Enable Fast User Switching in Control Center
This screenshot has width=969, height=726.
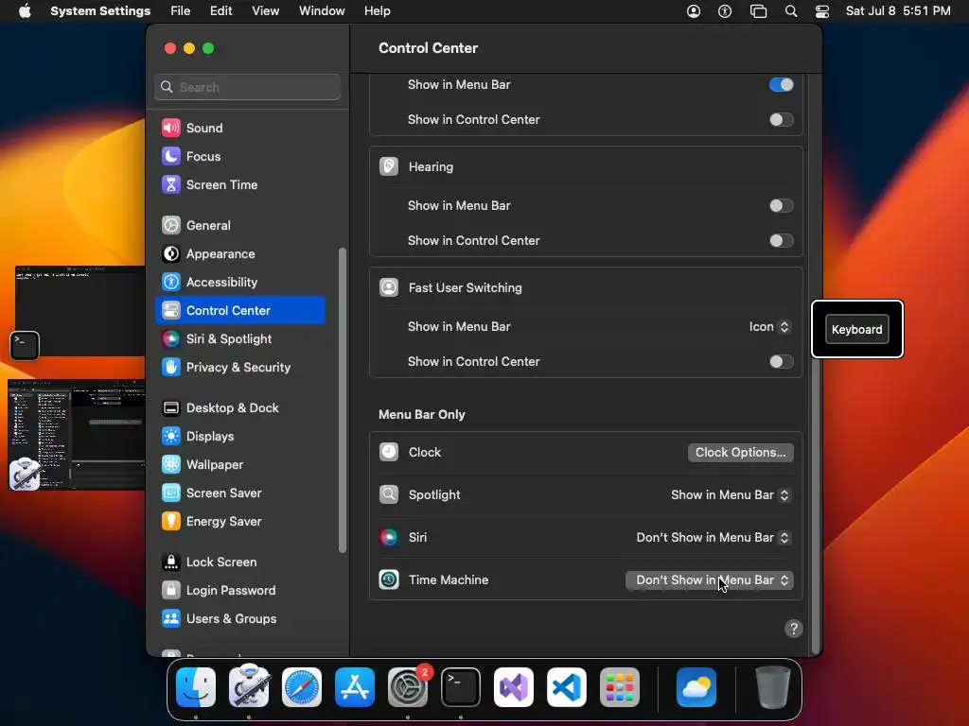point(781,362)
